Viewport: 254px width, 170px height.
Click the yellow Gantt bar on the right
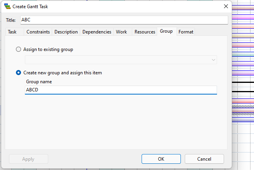coord(243,36)
